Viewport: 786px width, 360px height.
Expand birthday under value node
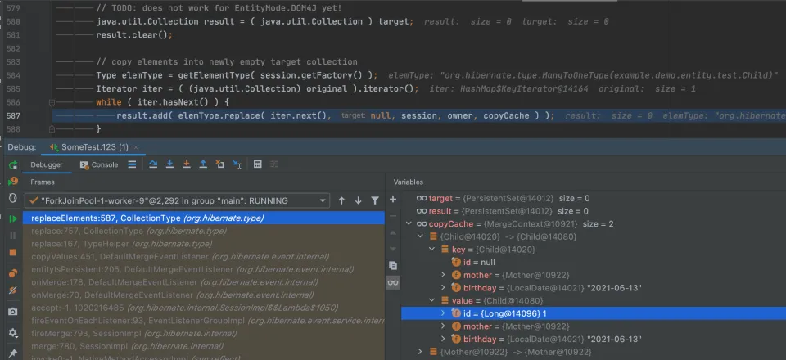(443, 339)
